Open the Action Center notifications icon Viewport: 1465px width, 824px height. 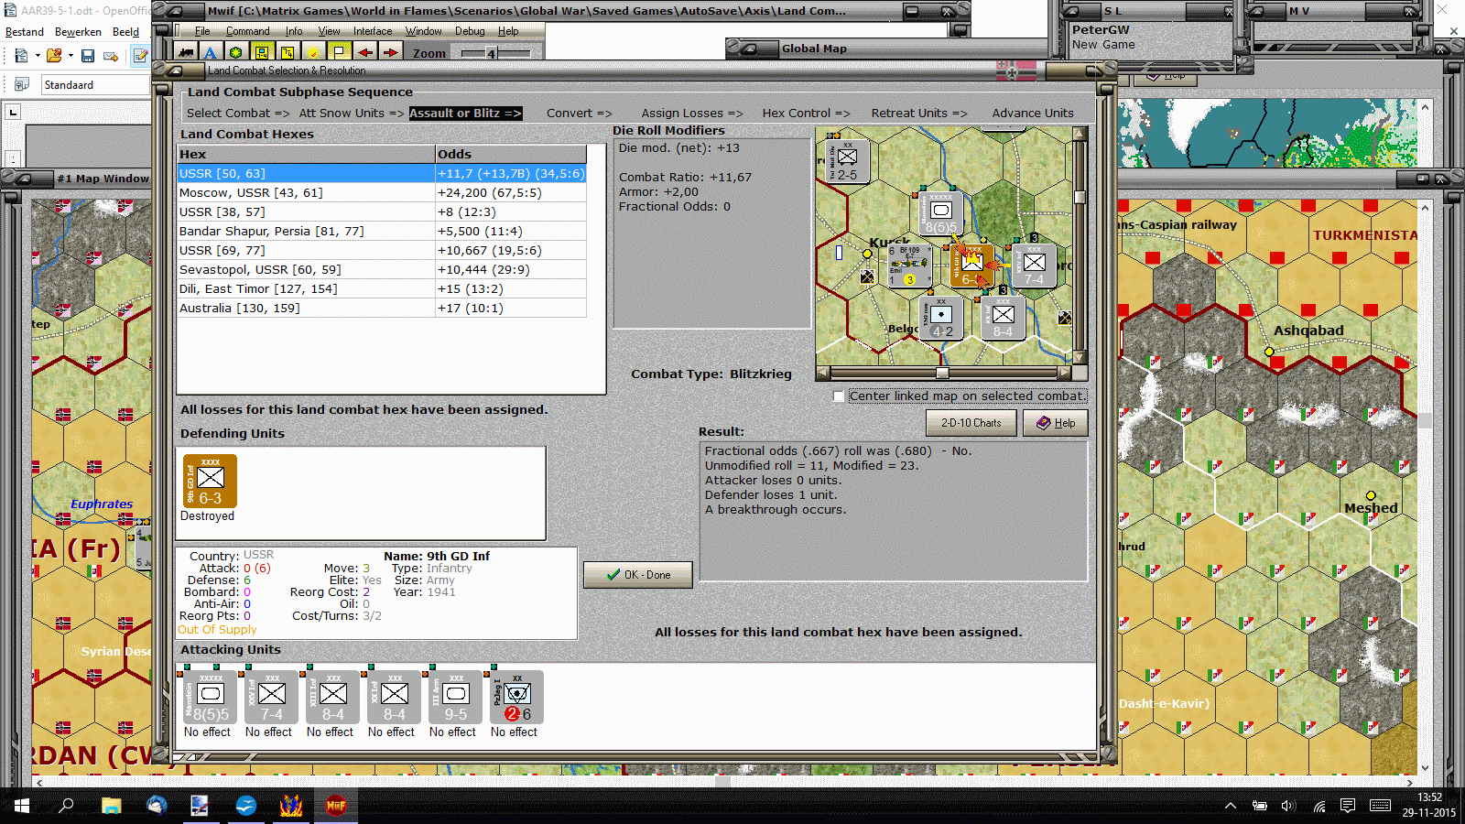coord(1348,806)
